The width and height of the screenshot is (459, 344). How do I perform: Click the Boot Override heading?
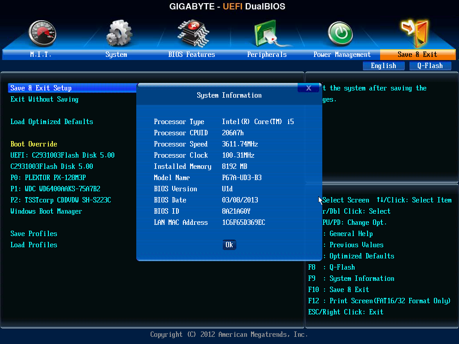point(34,144)
